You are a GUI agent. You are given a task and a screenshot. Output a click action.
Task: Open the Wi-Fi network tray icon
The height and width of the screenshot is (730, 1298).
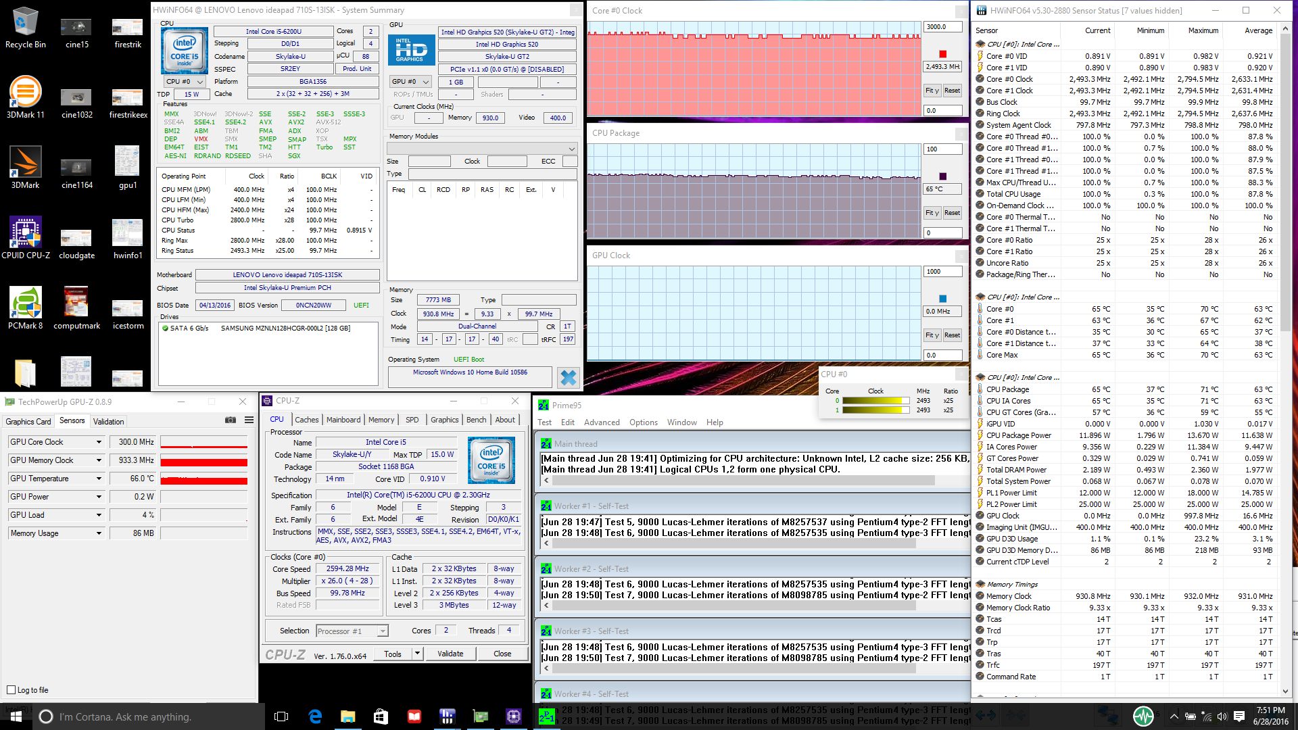1206,716
